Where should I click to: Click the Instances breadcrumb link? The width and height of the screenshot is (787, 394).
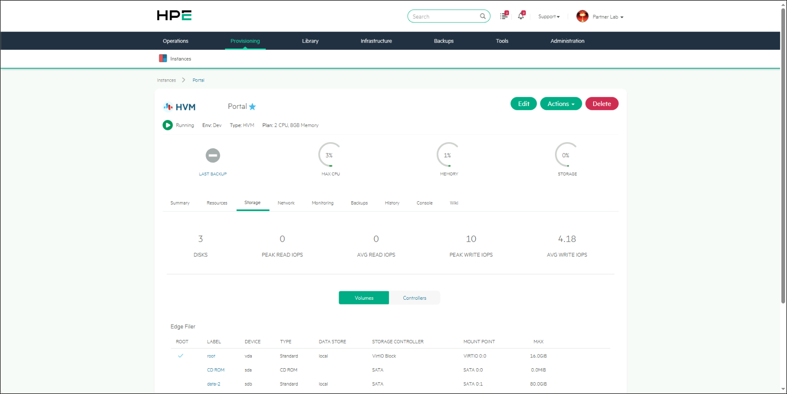[166, 80]
